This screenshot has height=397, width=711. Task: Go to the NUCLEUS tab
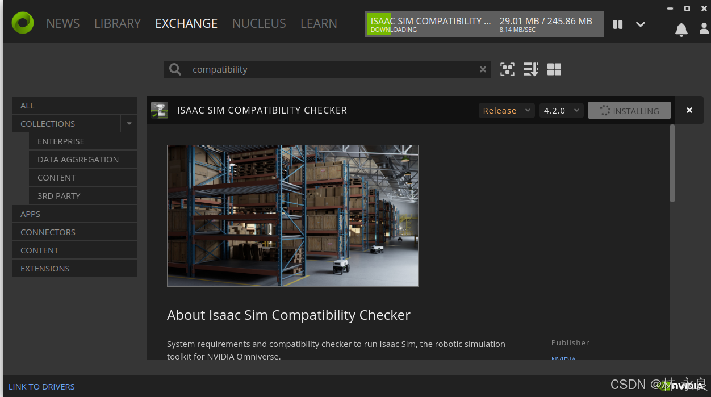[259, 23]
